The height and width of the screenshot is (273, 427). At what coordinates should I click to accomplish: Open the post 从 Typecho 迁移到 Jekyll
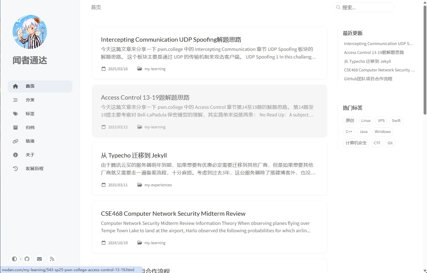point(134,155)
